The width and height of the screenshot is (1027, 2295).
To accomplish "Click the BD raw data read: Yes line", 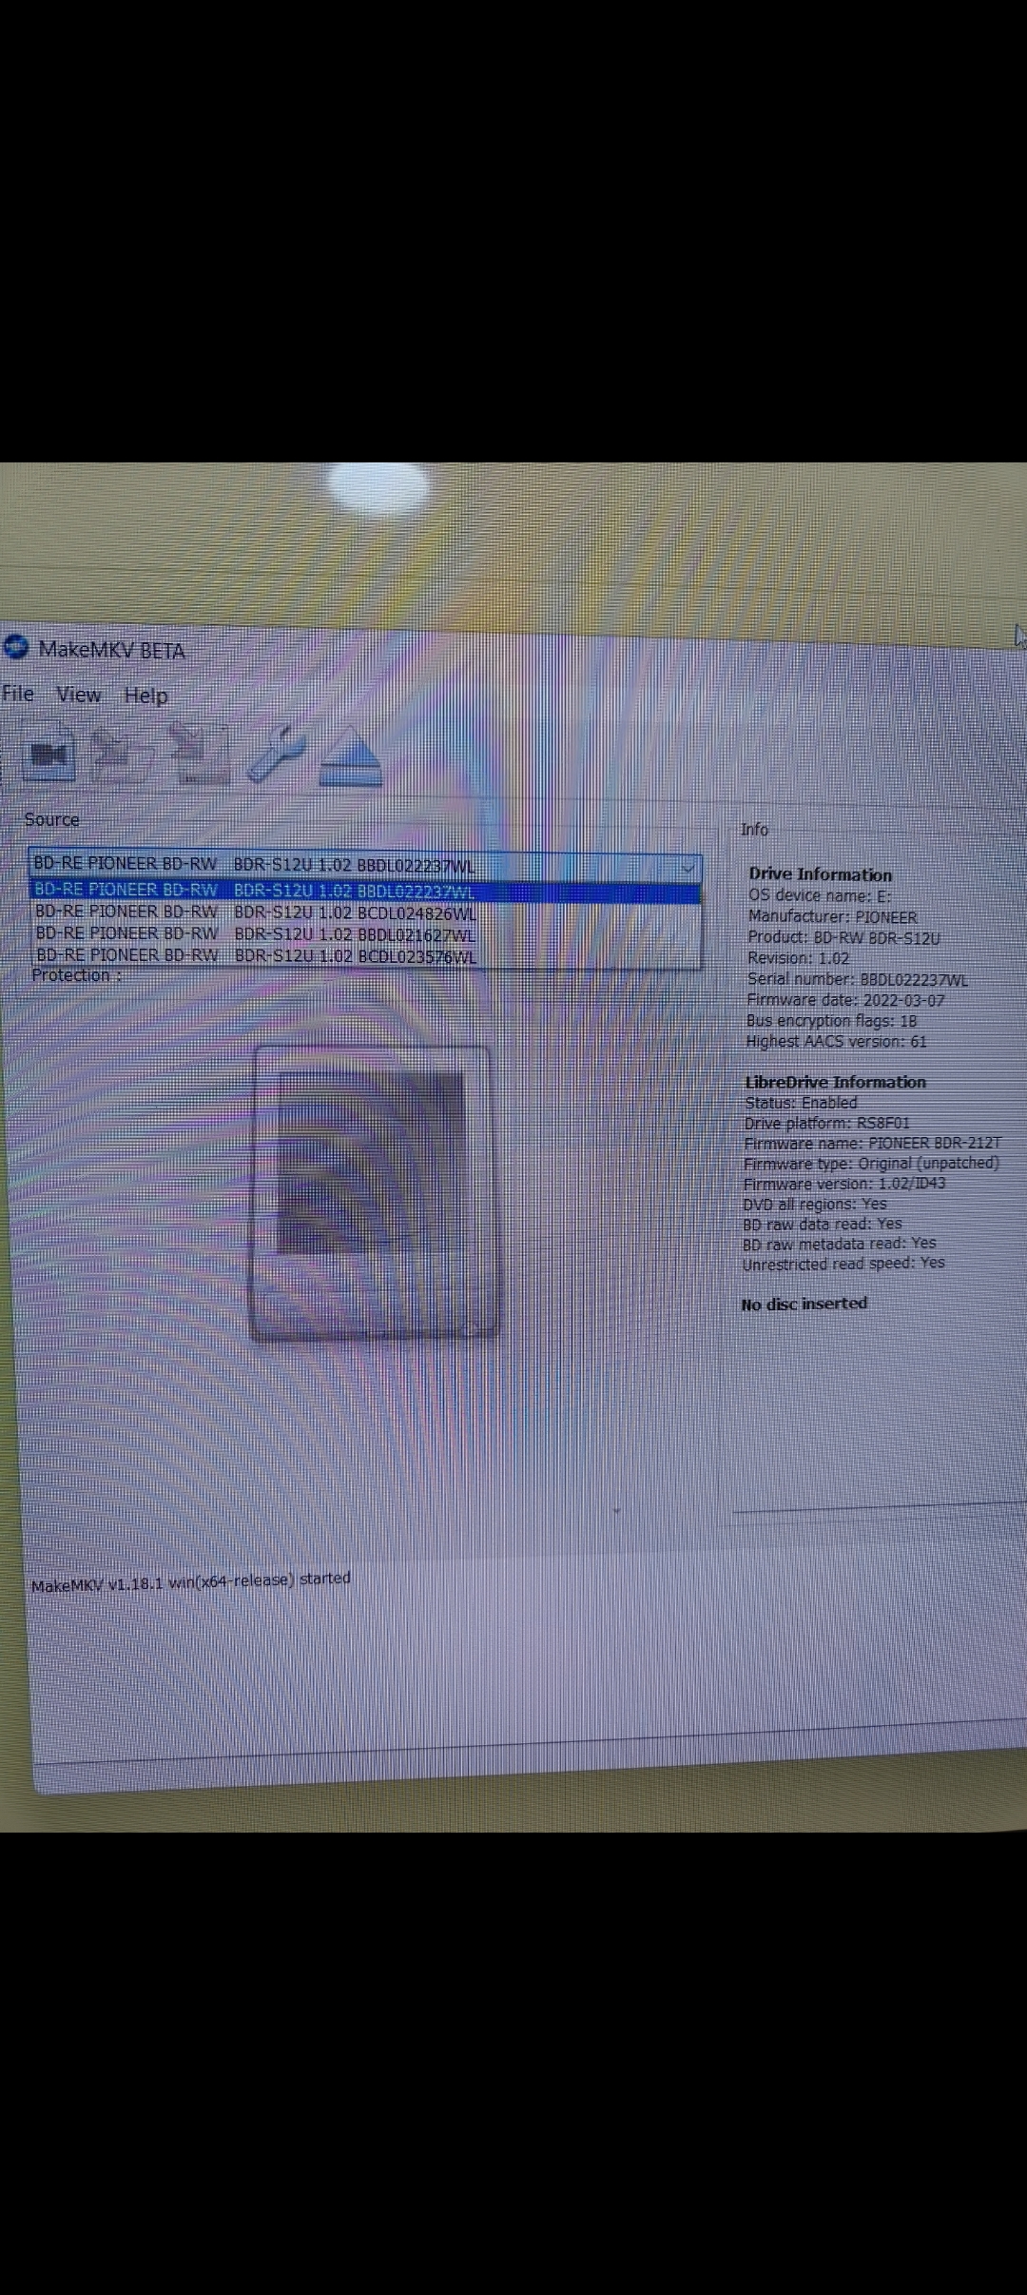I will 823,1224.
